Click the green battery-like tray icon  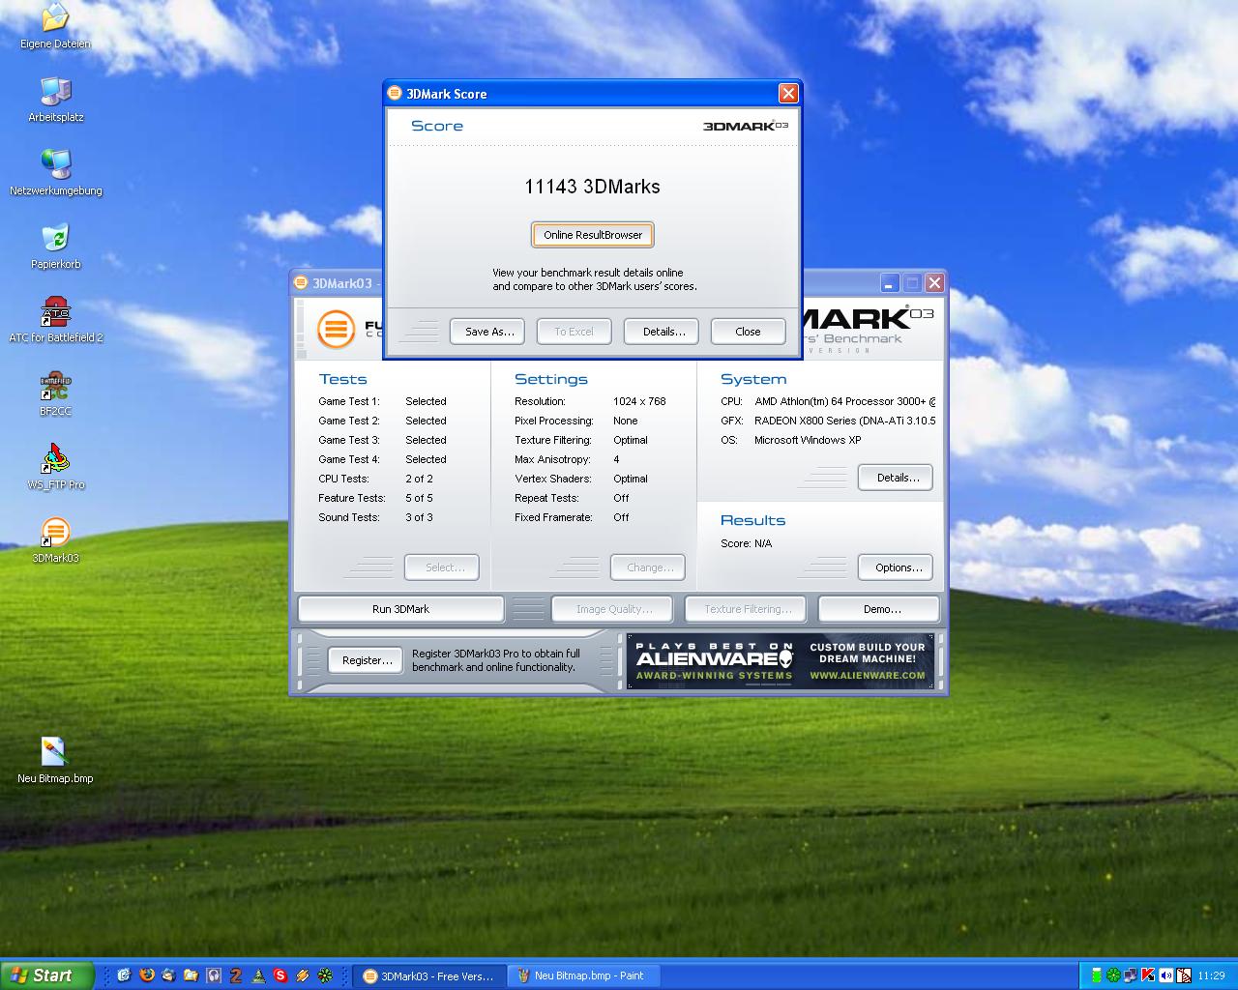pyautogui.click(x=1097, y=975)
